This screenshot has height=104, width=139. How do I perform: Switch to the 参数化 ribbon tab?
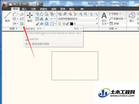tap(44, 9)
